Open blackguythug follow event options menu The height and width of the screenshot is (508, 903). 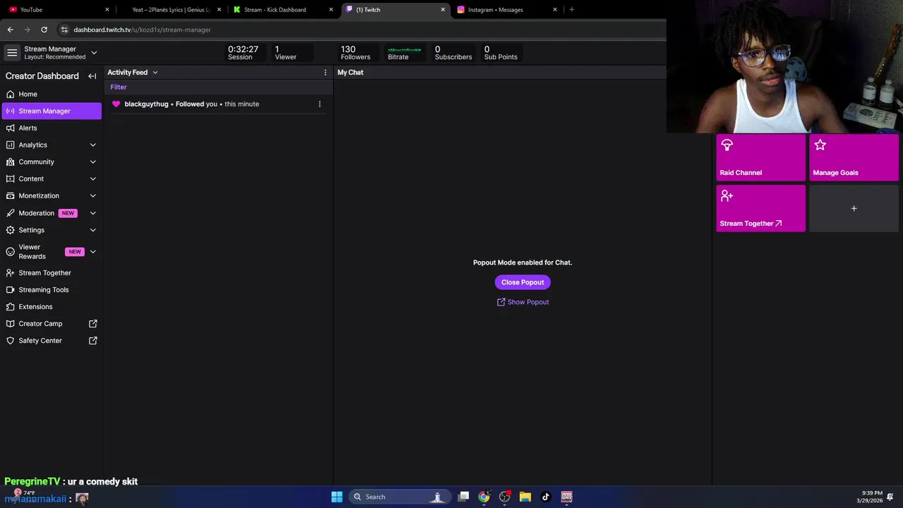(x=320, y=104)
